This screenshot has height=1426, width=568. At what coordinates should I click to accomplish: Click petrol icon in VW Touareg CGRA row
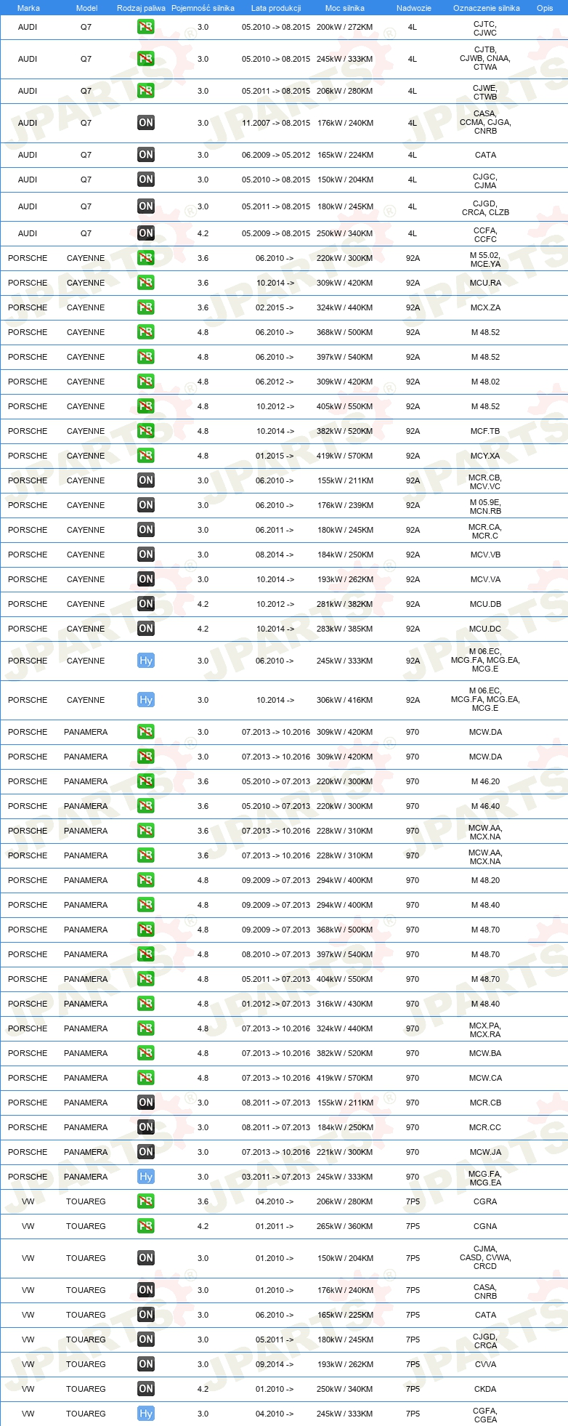pos(146,1201)
